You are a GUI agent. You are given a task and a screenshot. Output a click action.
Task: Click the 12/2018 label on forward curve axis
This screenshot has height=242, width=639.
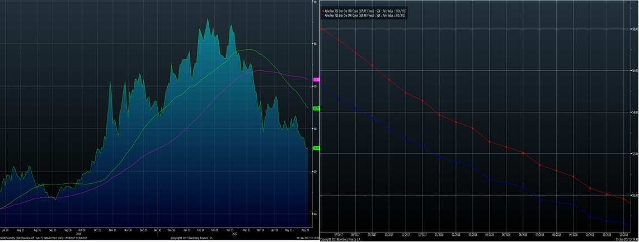[x=623, y=235]
